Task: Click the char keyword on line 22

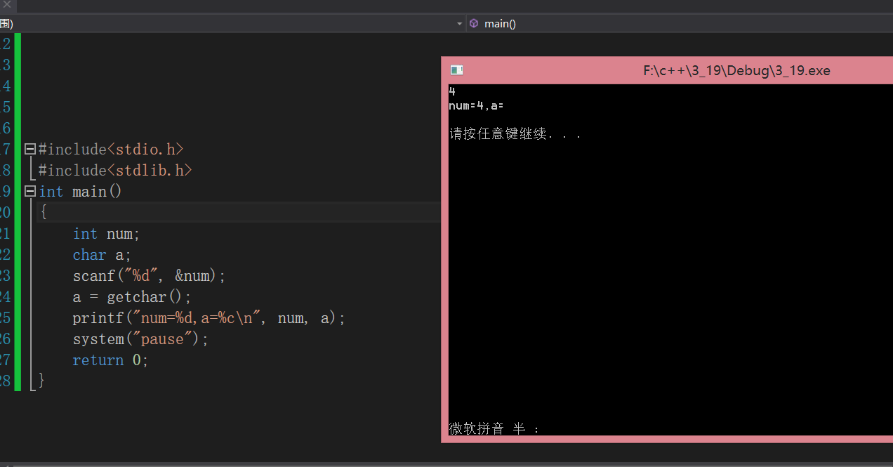Action: pos(89,254)
